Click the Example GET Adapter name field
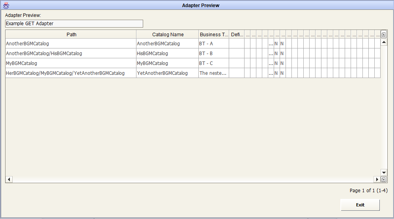 tap(74, 24)
